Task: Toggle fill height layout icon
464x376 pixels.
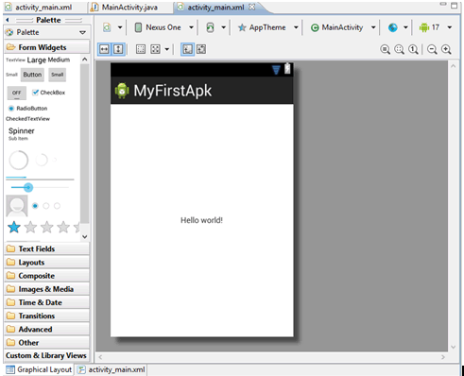Action: pos(118,49)
